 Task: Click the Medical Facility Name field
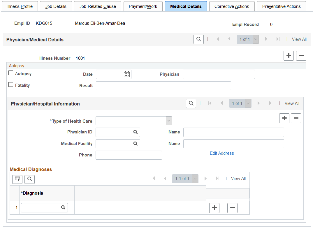click(233, 144)
